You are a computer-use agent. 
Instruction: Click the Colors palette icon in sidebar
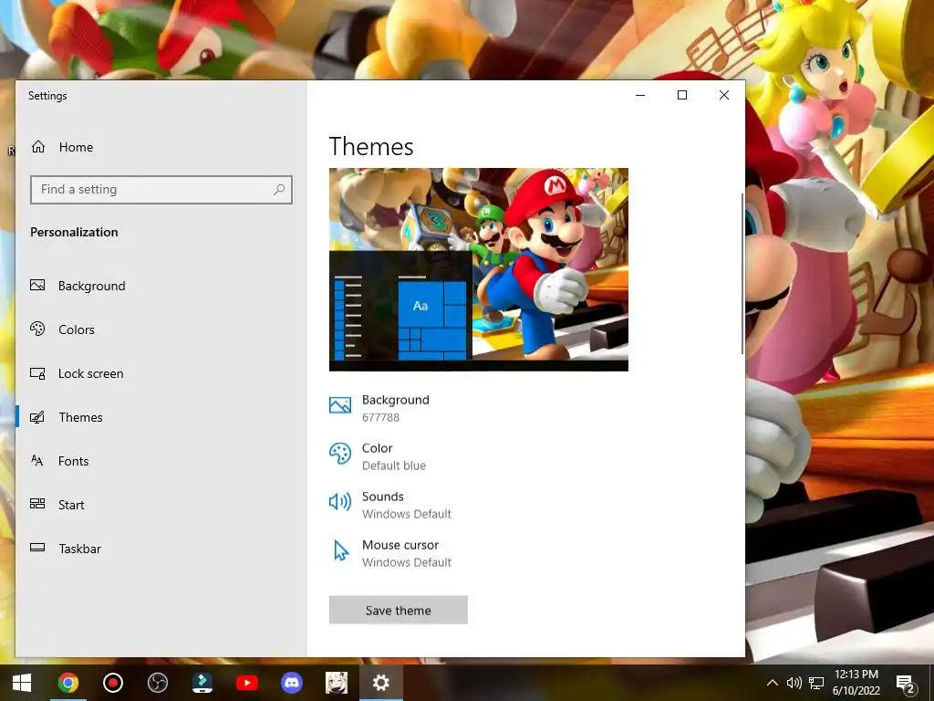click(x=37, y=329)
